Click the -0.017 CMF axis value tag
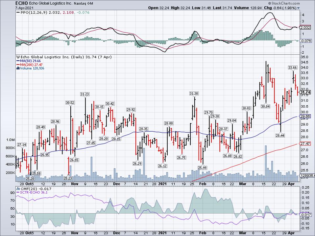This screenshot has height=236, width=315. 305,215
